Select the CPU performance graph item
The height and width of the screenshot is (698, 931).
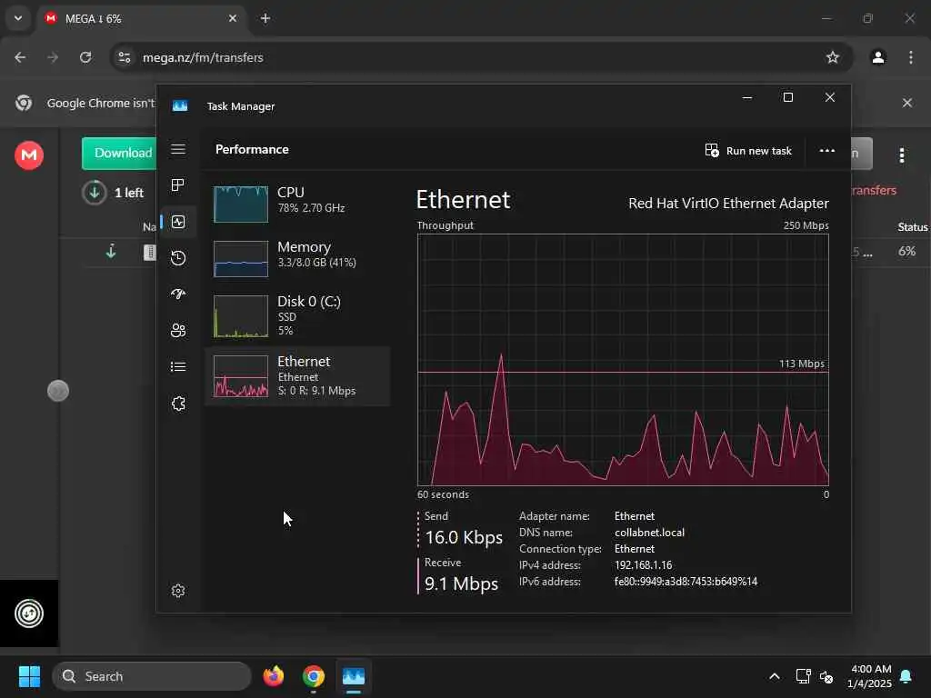click(298, 204)
